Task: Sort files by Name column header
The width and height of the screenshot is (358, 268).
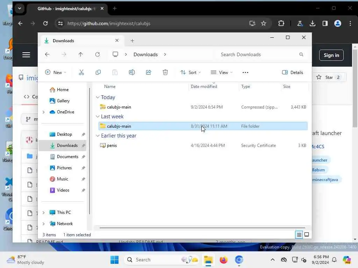Action: [109, 87]
